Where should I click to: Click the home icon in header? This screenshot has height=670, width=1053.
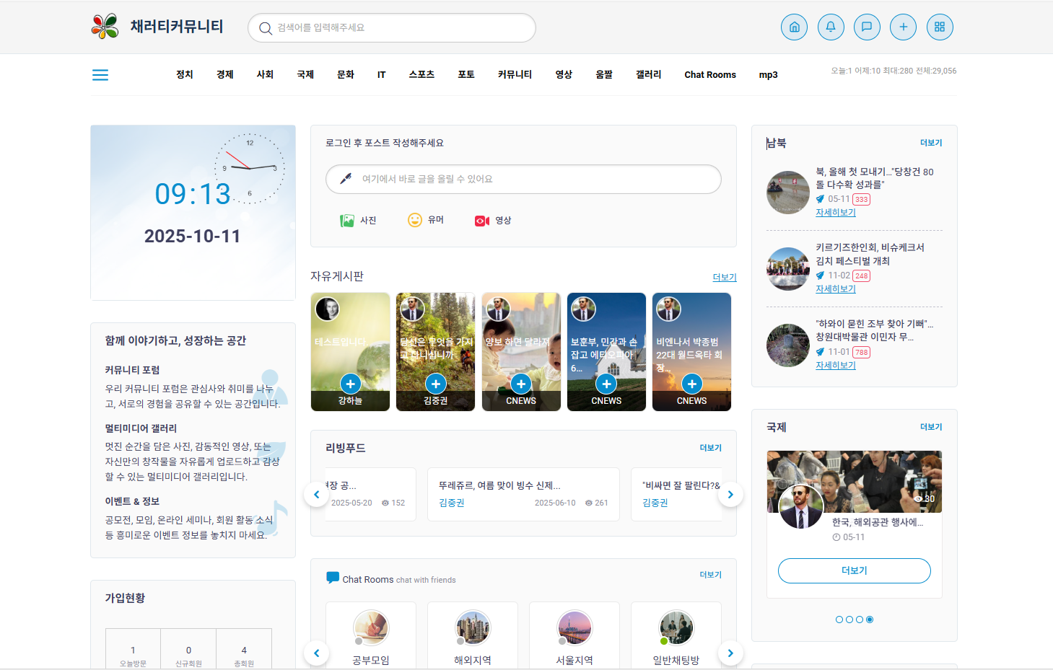coord(794,27)
